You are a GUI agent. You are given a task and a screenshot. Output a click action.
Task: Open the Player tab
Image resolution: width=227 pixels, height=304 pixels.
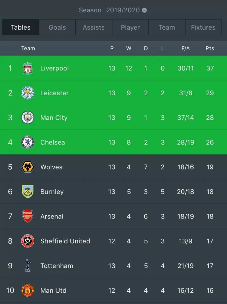(x=130, y=27)
